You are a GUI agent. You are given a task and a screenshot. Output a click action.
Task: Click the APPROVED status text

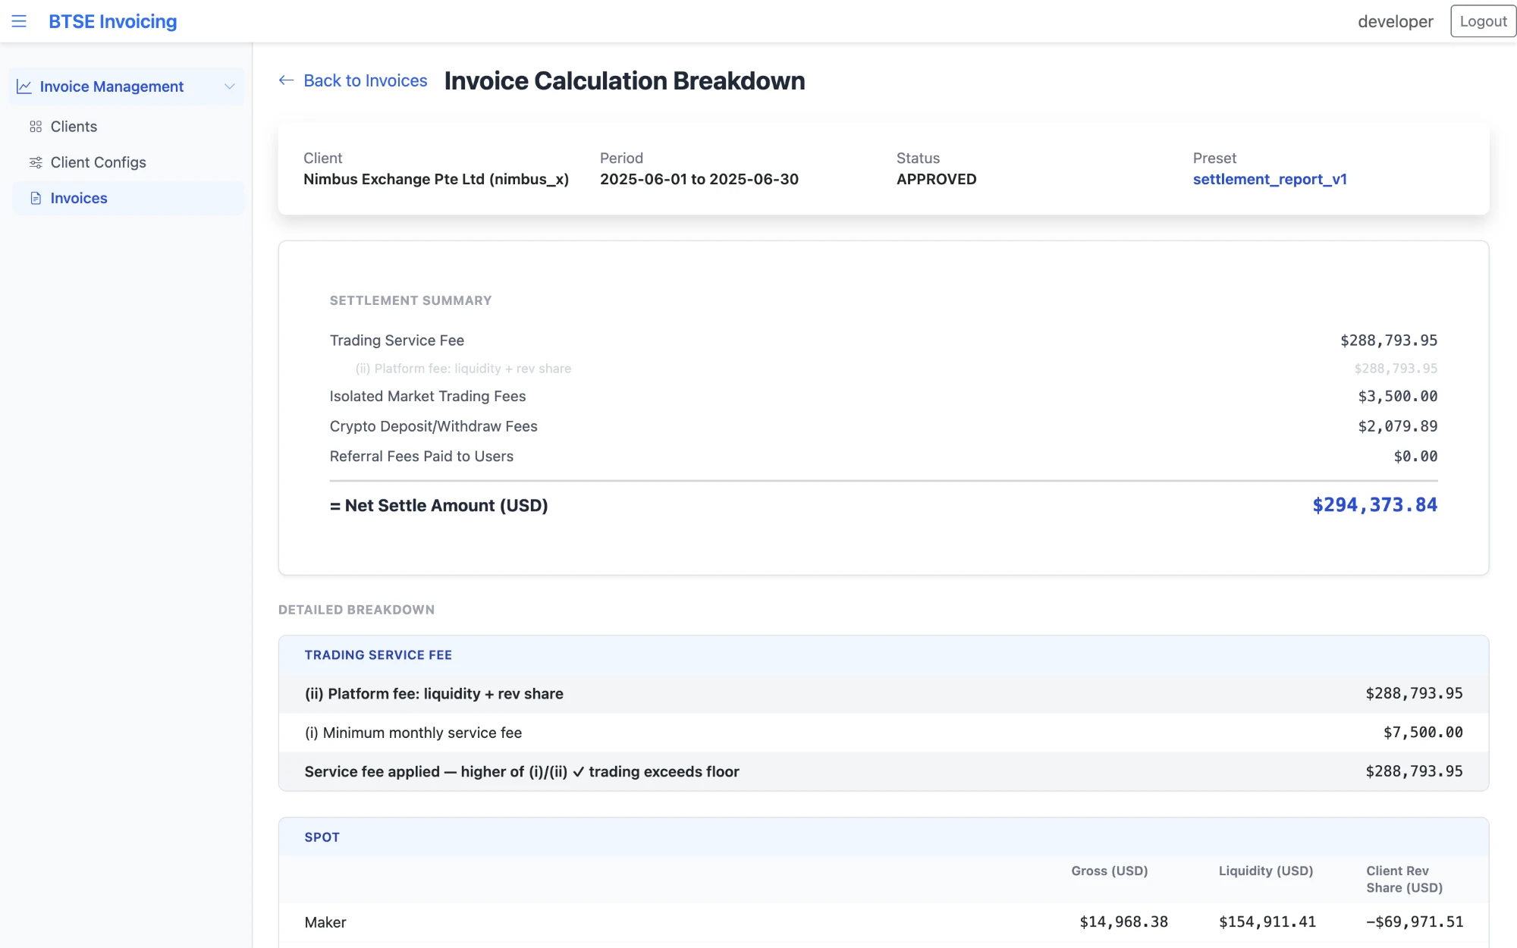pyautogui.click(x=936, y=179)
